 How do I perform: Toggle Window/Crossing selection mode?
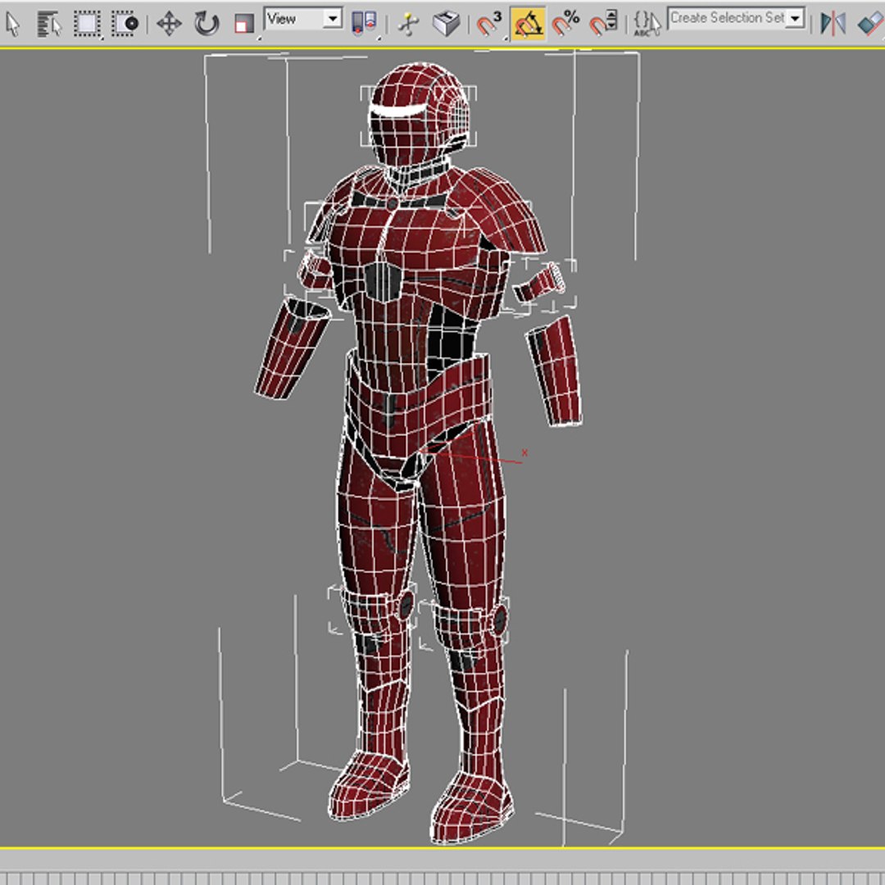click(x=125, y=24)
